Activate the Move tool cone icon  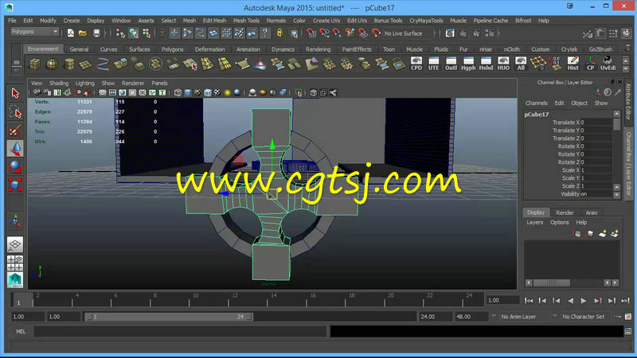[x=15, y=149]
